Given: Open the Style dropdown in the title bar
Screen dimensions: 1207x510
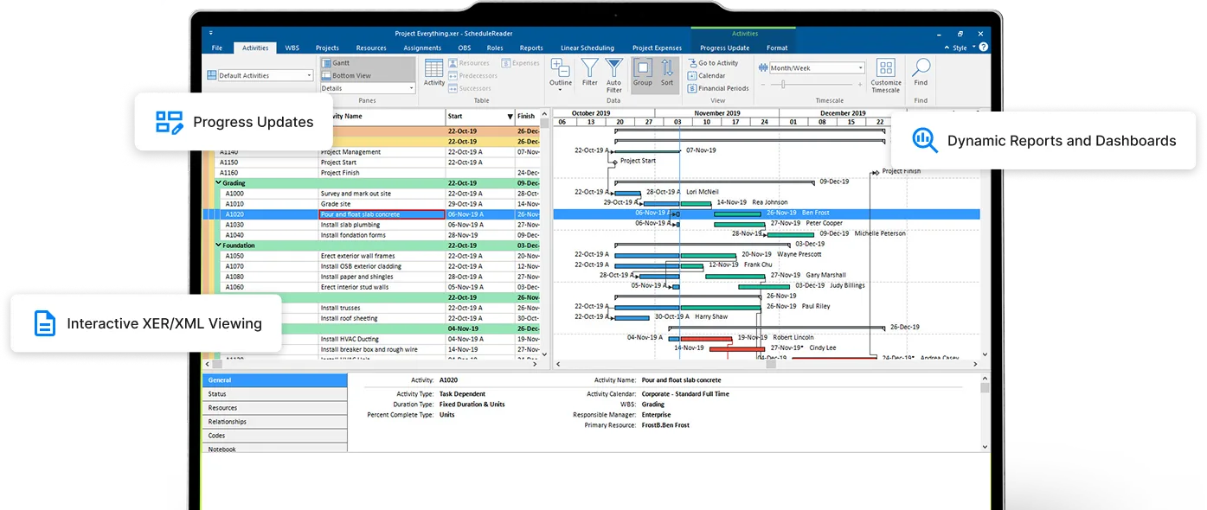Looking at the screenshot, I should click(x=962, y=48).
